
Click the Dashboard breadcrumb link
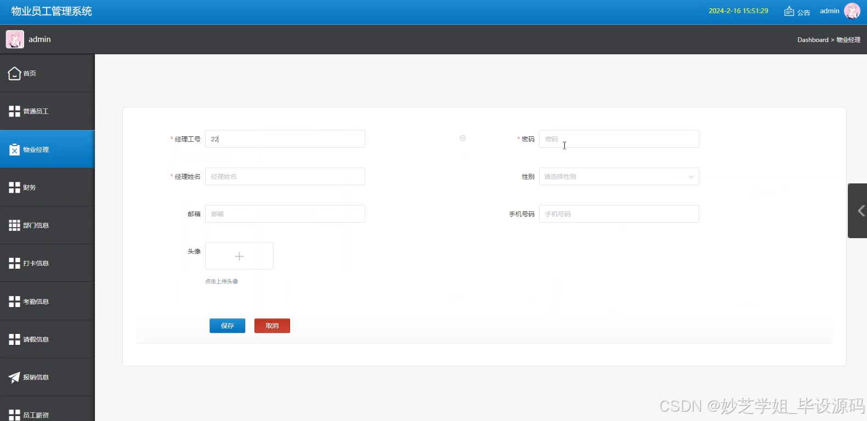pos(813,40)
